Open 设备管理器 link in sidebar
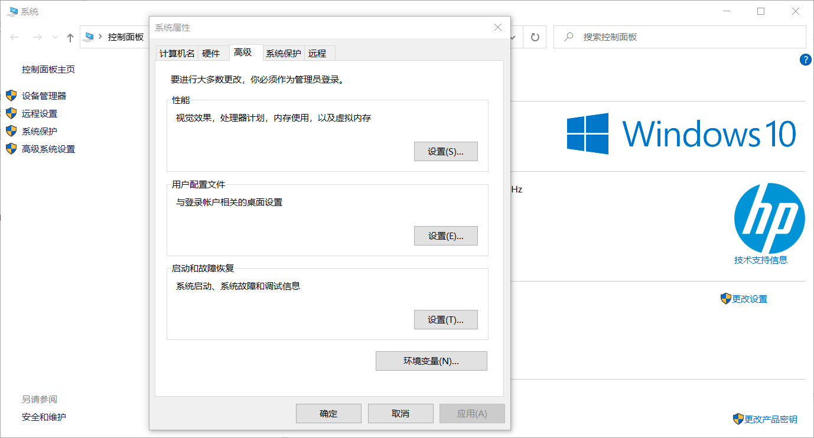The image size is (814, 438). pos(44,96)
